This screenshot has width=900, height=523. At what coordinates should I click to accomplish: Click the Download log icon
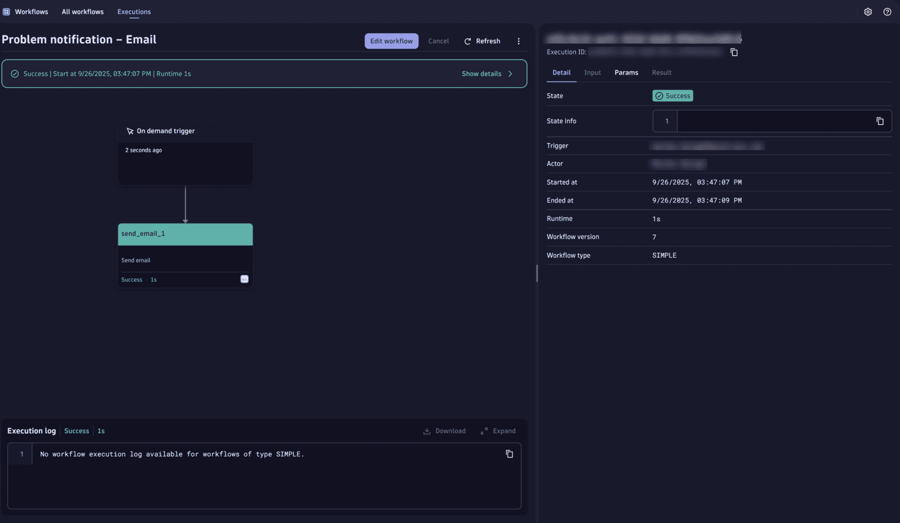coord(427,431)
